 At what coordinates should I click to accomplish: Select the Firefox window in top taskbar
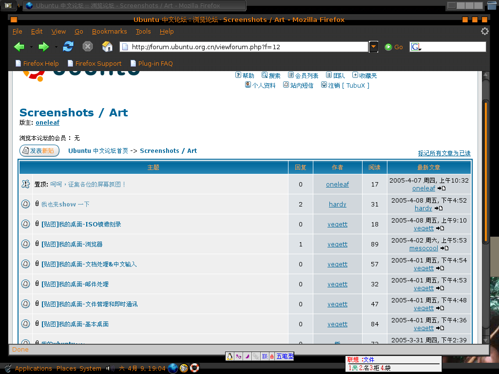click(x=134, y=5)
